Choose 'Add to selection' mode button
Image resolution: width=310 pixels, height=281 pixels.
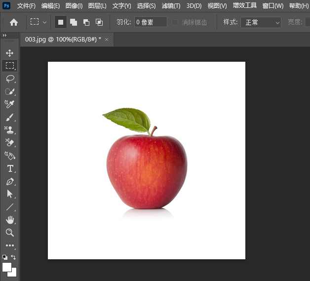coord(74,22)
